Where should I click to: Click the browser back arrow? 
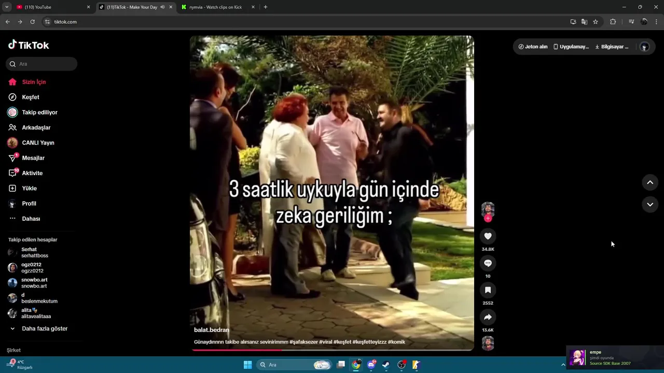pyautogui.click(x=7, y=22)
